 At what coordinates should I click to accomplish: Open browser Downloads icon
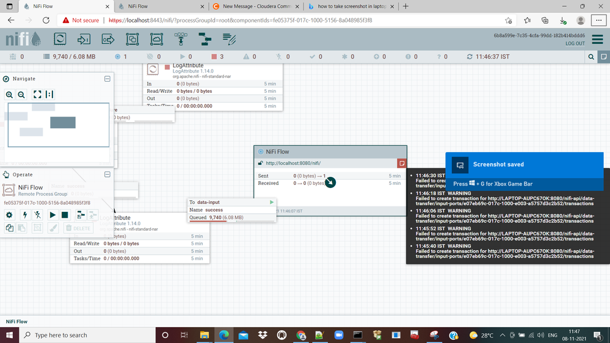pos(562,20)
